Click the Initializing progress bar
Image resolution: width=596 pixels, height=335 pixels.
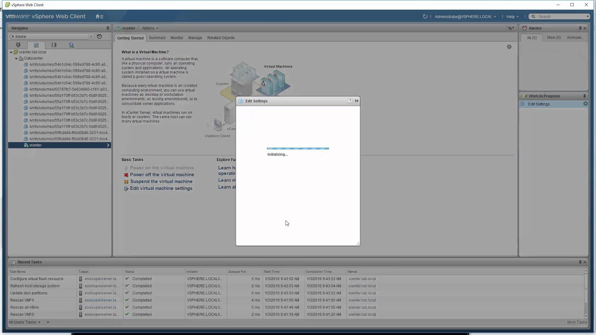coord(298,148)
